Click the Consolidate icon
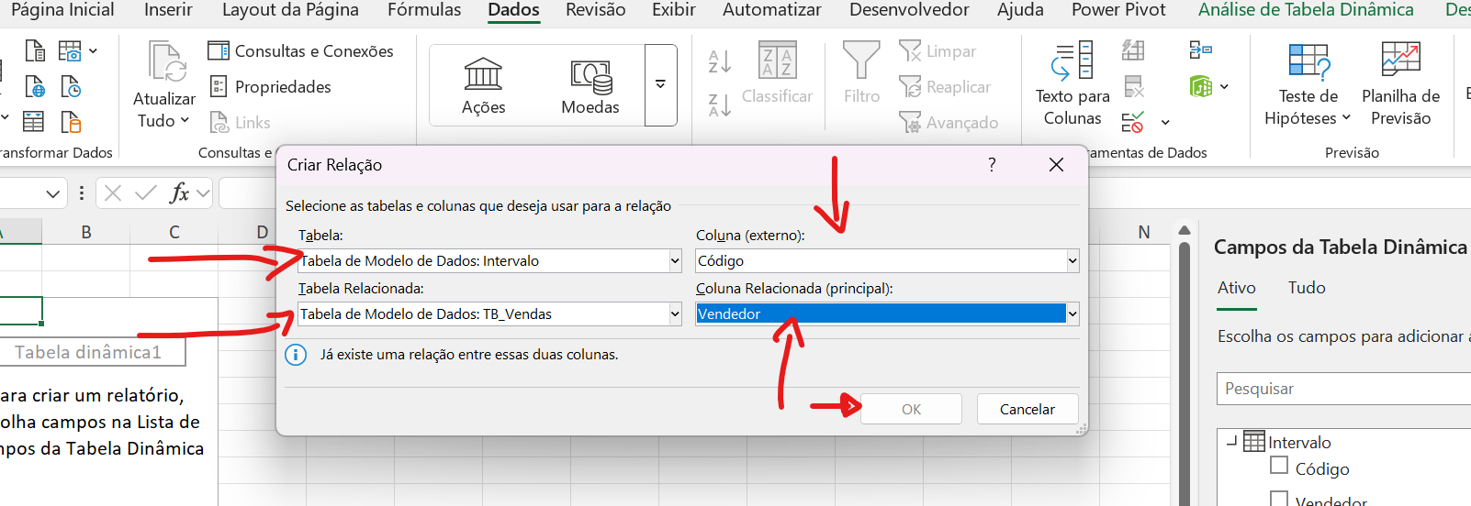Viewport: 1471px width, 506px height. click(x=1201, y=49)
